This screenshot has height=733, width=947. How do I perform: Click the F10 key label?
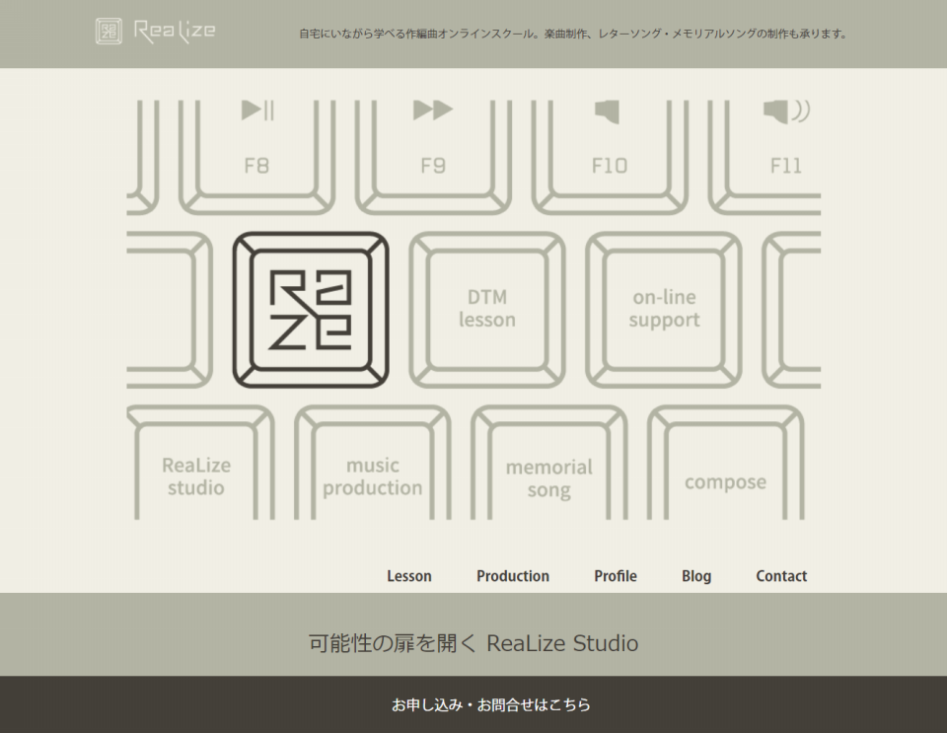(x=610, y=166)
